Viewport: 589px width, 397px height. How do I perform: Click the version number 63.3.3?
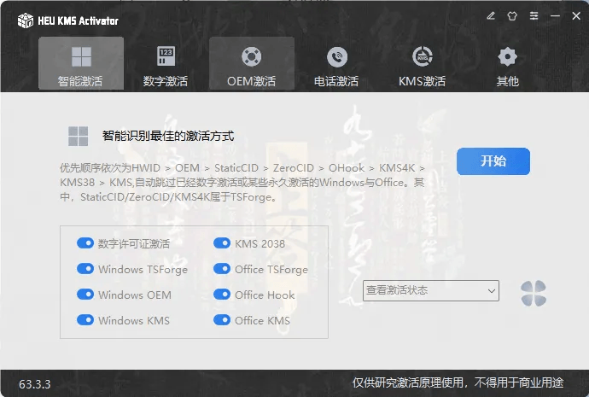coord(34,384)
